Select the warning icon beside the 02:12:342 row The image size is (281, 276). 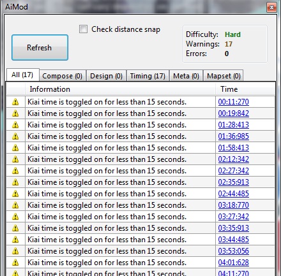(x=15, y=159)
